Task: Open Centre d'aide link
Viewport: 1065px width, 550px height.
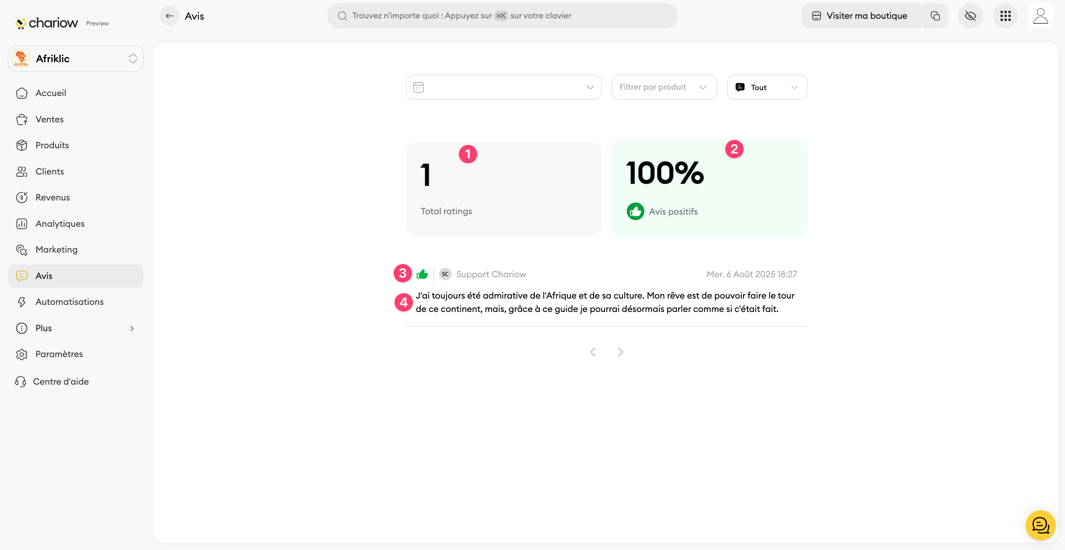Action: pos(61,382)
